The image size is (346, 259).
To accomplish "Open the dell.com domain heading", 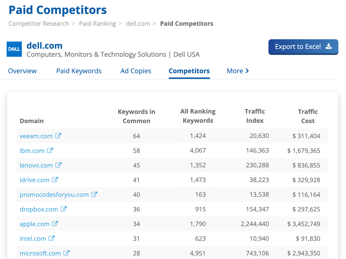I will [44, 46].
